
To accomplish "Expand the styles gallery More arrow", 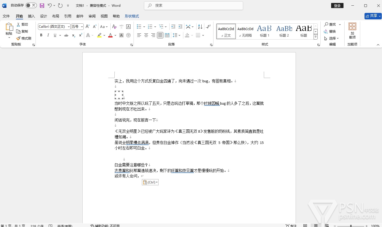I will [x=316, y=37].
